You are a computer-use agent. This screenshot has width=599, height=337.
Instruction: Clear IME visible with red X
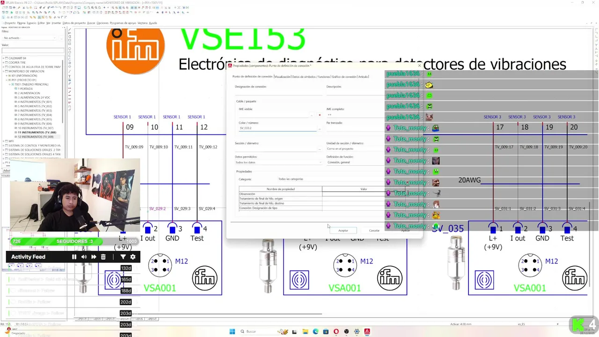(x=320, y=115)
